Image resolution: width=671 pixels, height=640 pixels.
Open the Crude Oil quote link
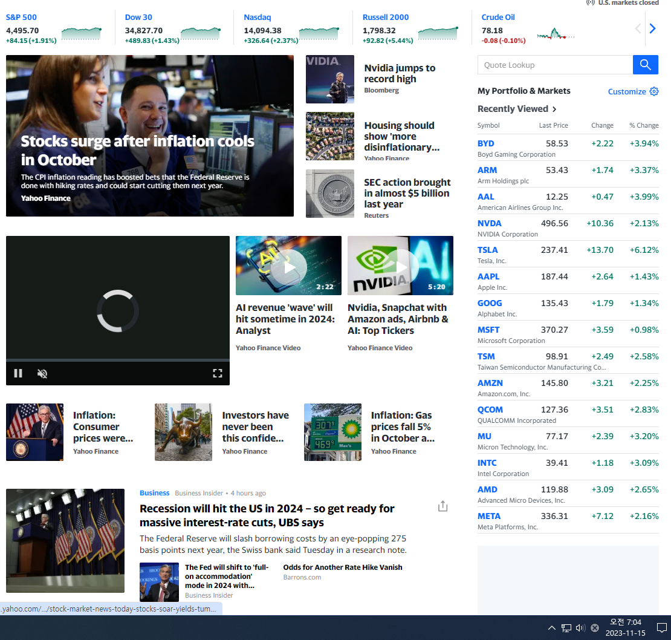(498, 17)
